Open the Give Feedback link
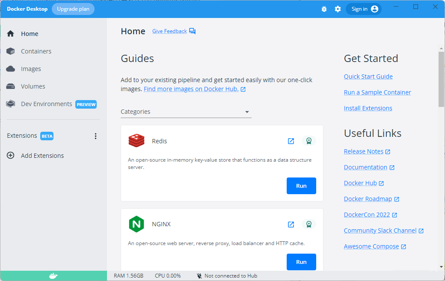This screenshot has height=281, width=445. (169, 31)
